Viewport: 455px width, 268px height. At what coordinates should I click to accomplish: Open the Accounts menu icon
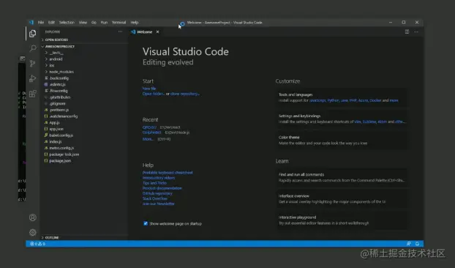pyautogui.click(x=33, y=217)
